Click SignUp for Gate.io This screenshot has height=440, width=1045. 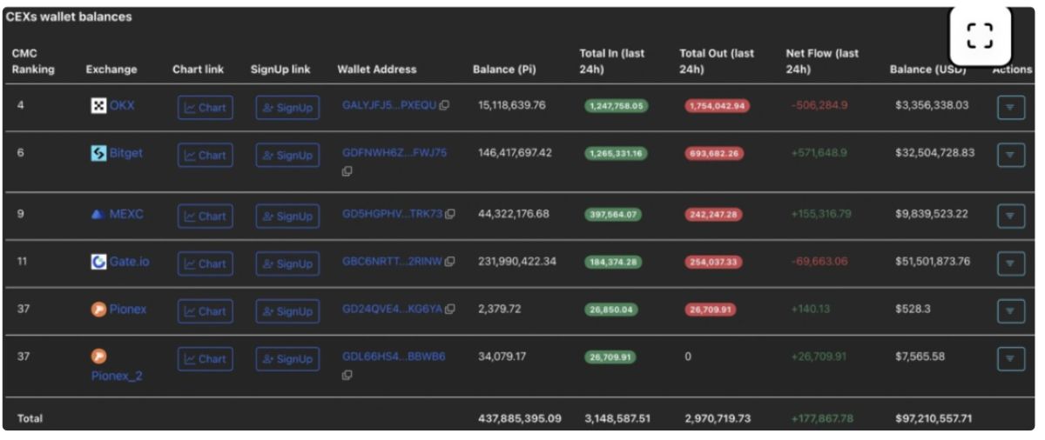[x=287, y=263]
